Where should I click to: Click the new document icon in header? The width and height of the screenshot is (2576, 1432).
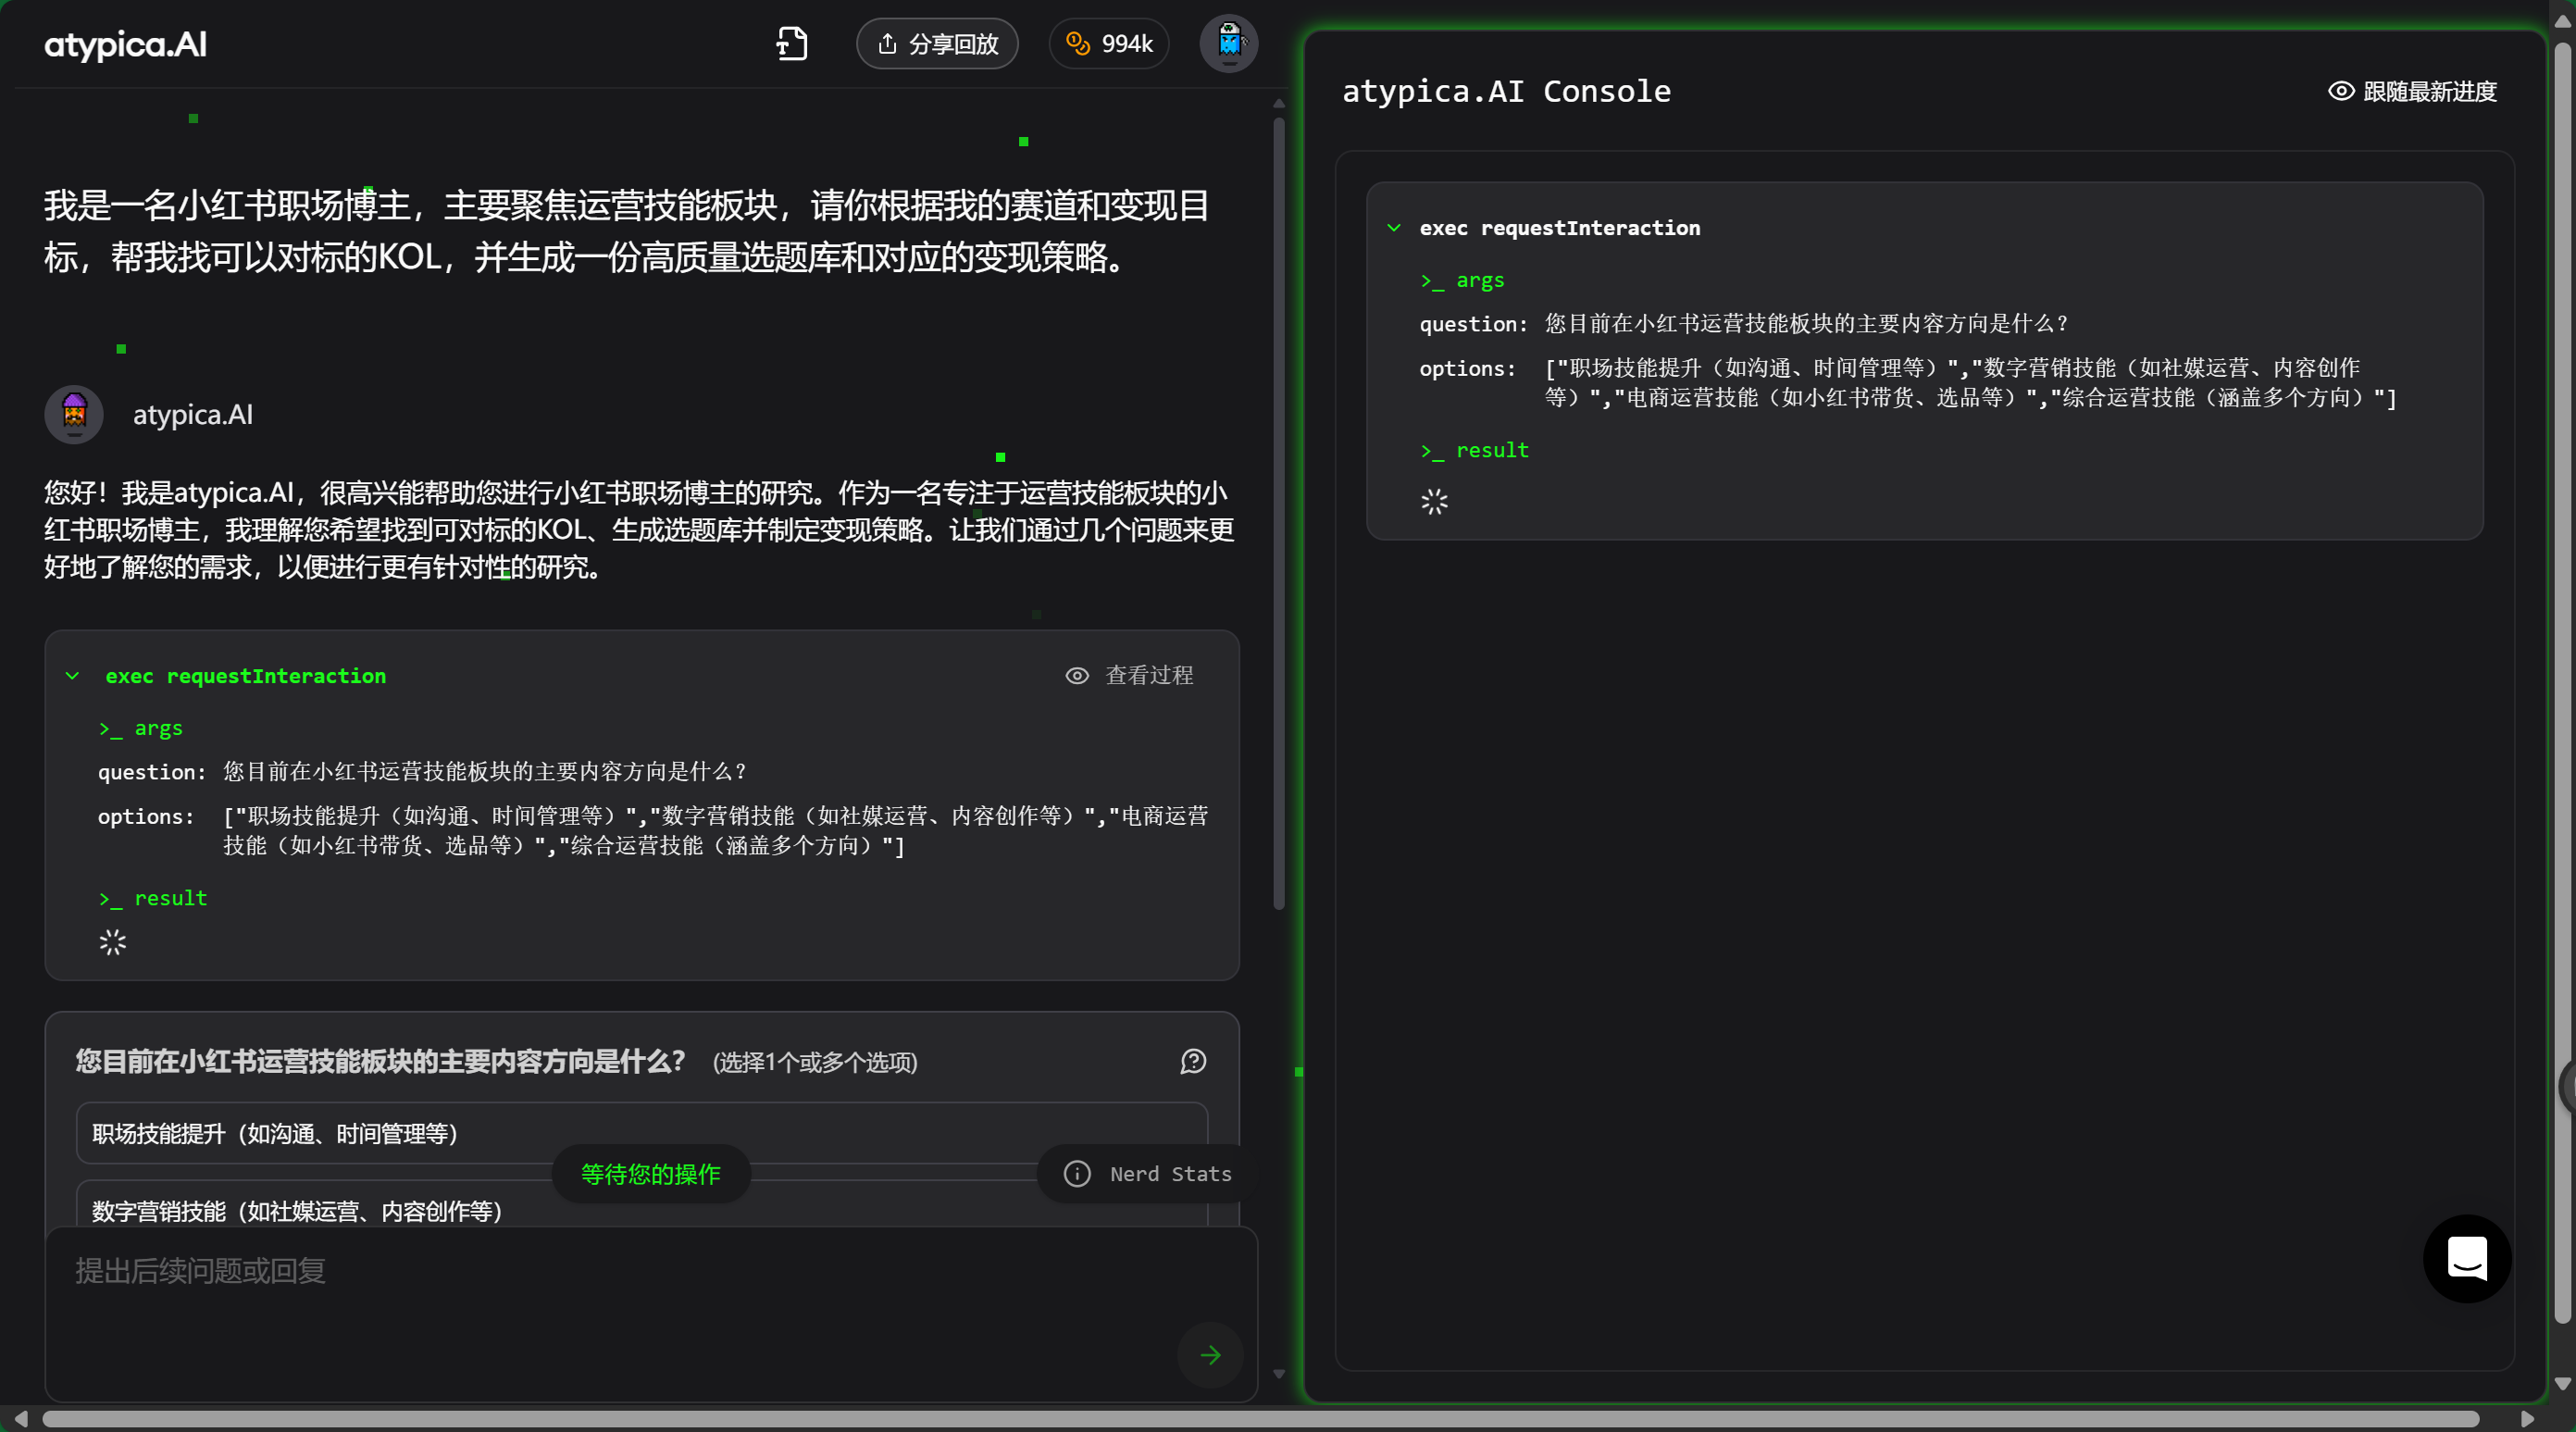(792, 44)
